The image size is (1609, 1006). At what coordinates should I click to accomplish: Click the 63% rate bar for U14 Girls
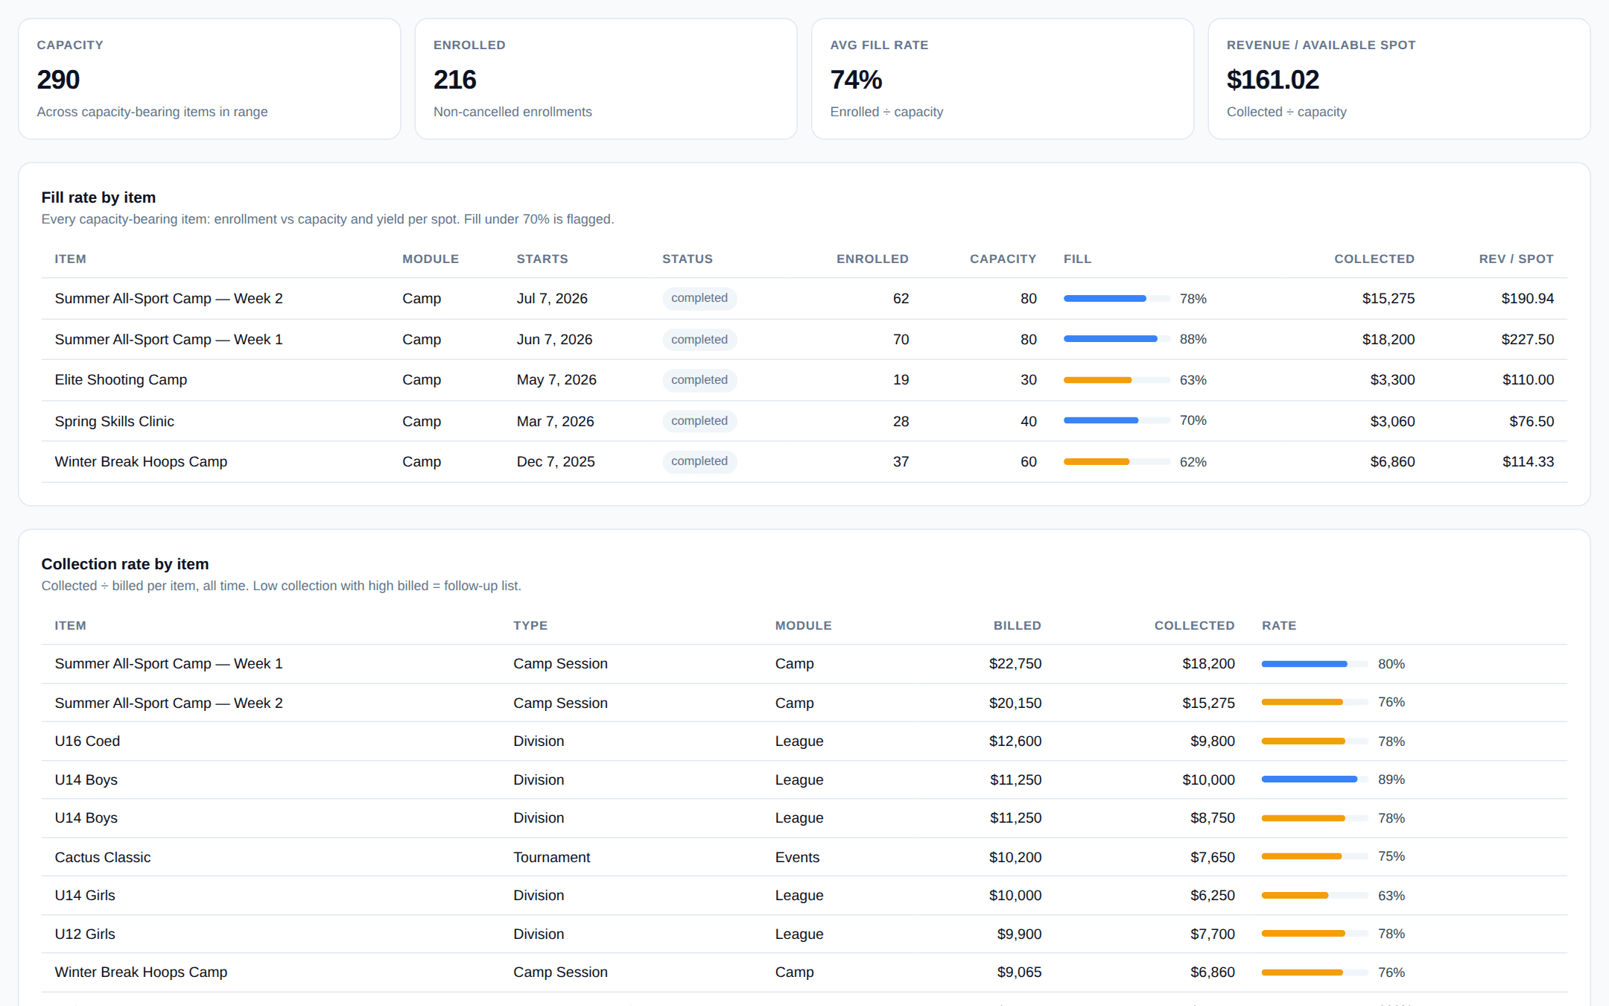(1315, 895)
